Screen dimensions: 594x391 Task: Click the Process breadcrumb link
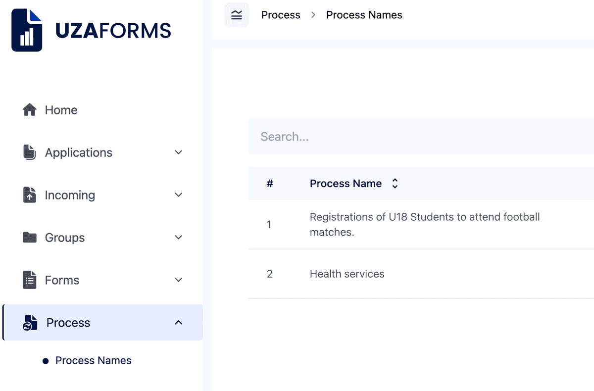point(281,15)
